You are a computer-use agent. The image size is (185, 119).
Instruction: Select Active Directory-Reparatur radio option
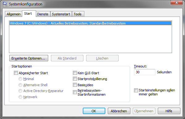tap(20, 91)
